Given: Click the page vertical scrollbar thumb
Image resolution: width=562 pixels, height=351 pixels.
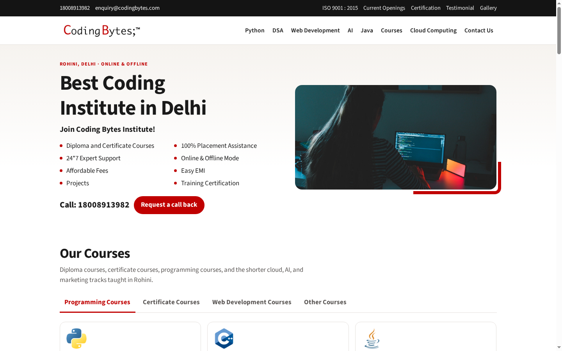Looking at the screenshot, I should point(559,30).
